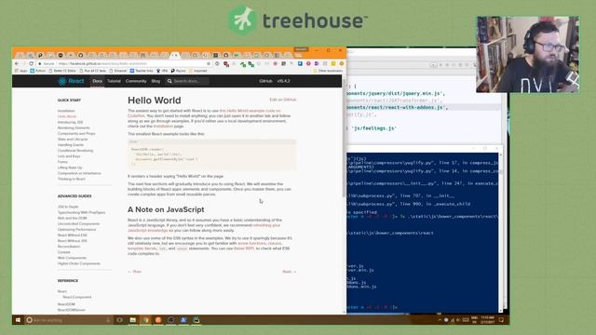596x335 pixels.
Task: Click the Babel REPL link in text
Action: pyautogui.click(x=244, y=248)
